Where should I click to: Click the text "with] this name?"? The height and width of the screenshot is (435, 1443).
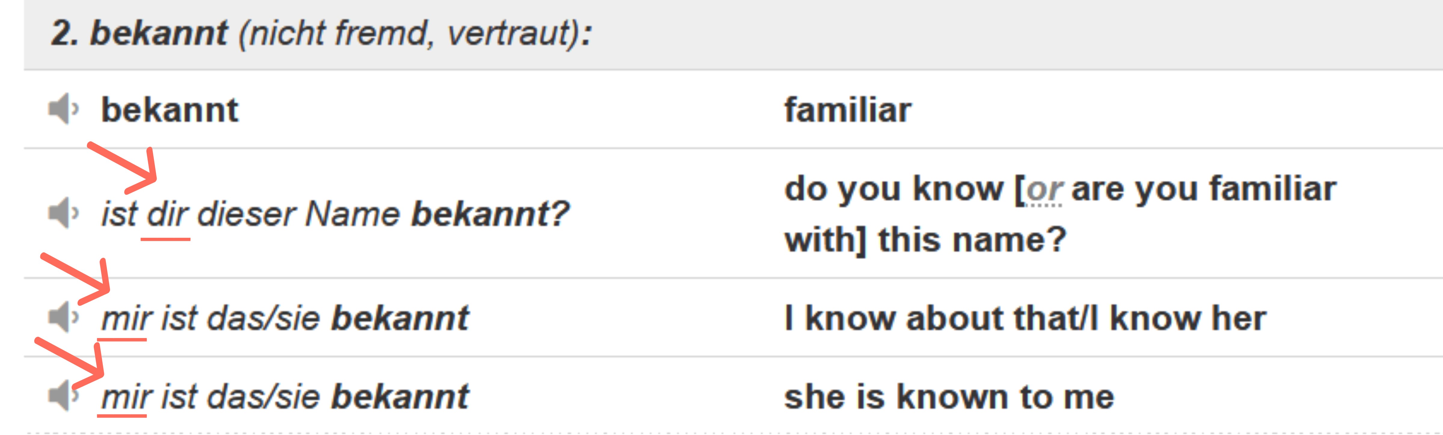coord(925,240)
